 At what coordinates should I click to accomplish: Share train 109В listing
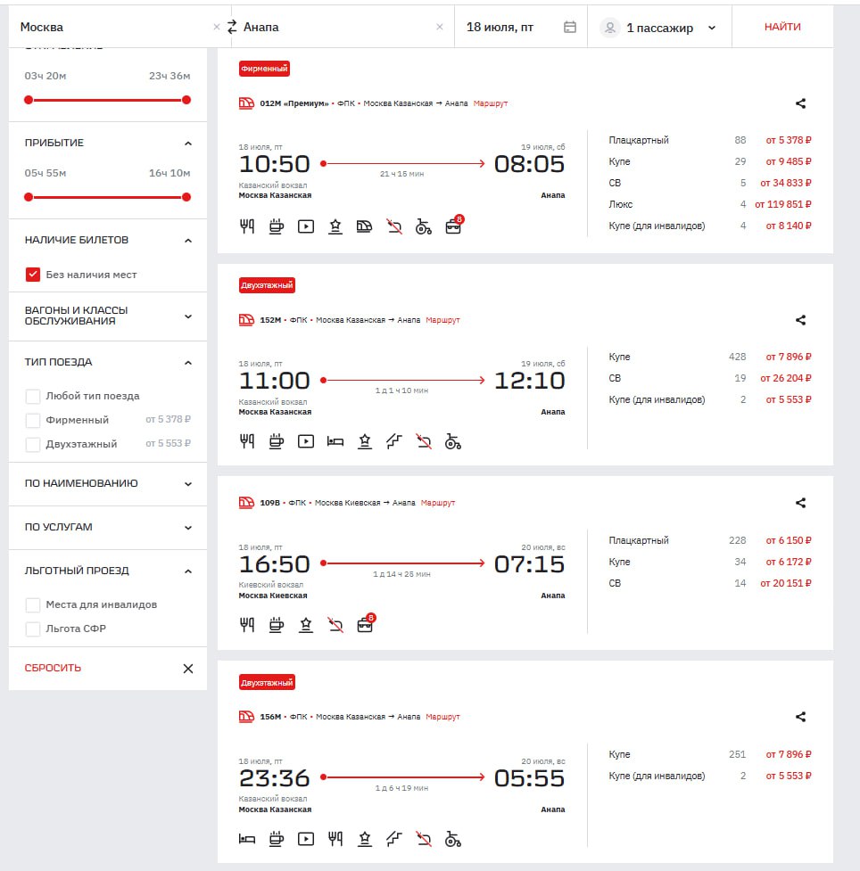click(800, 503)
